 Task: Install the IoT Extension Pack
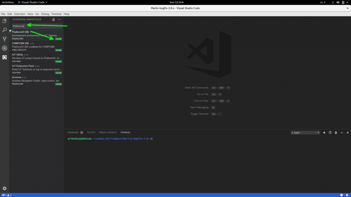(59, 73)
